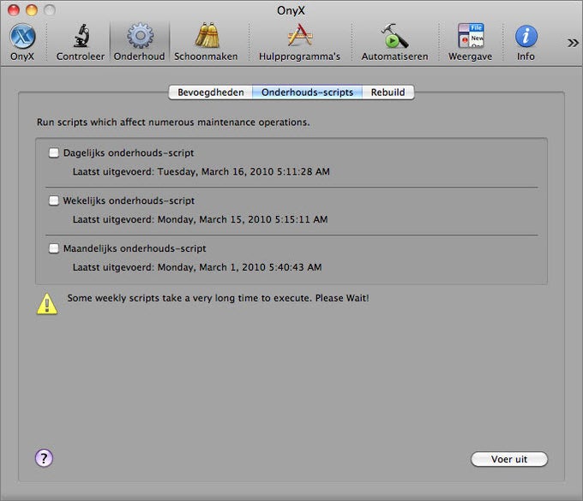
Task: Click the yellow warning triangle icon
Action: point(47,304)
